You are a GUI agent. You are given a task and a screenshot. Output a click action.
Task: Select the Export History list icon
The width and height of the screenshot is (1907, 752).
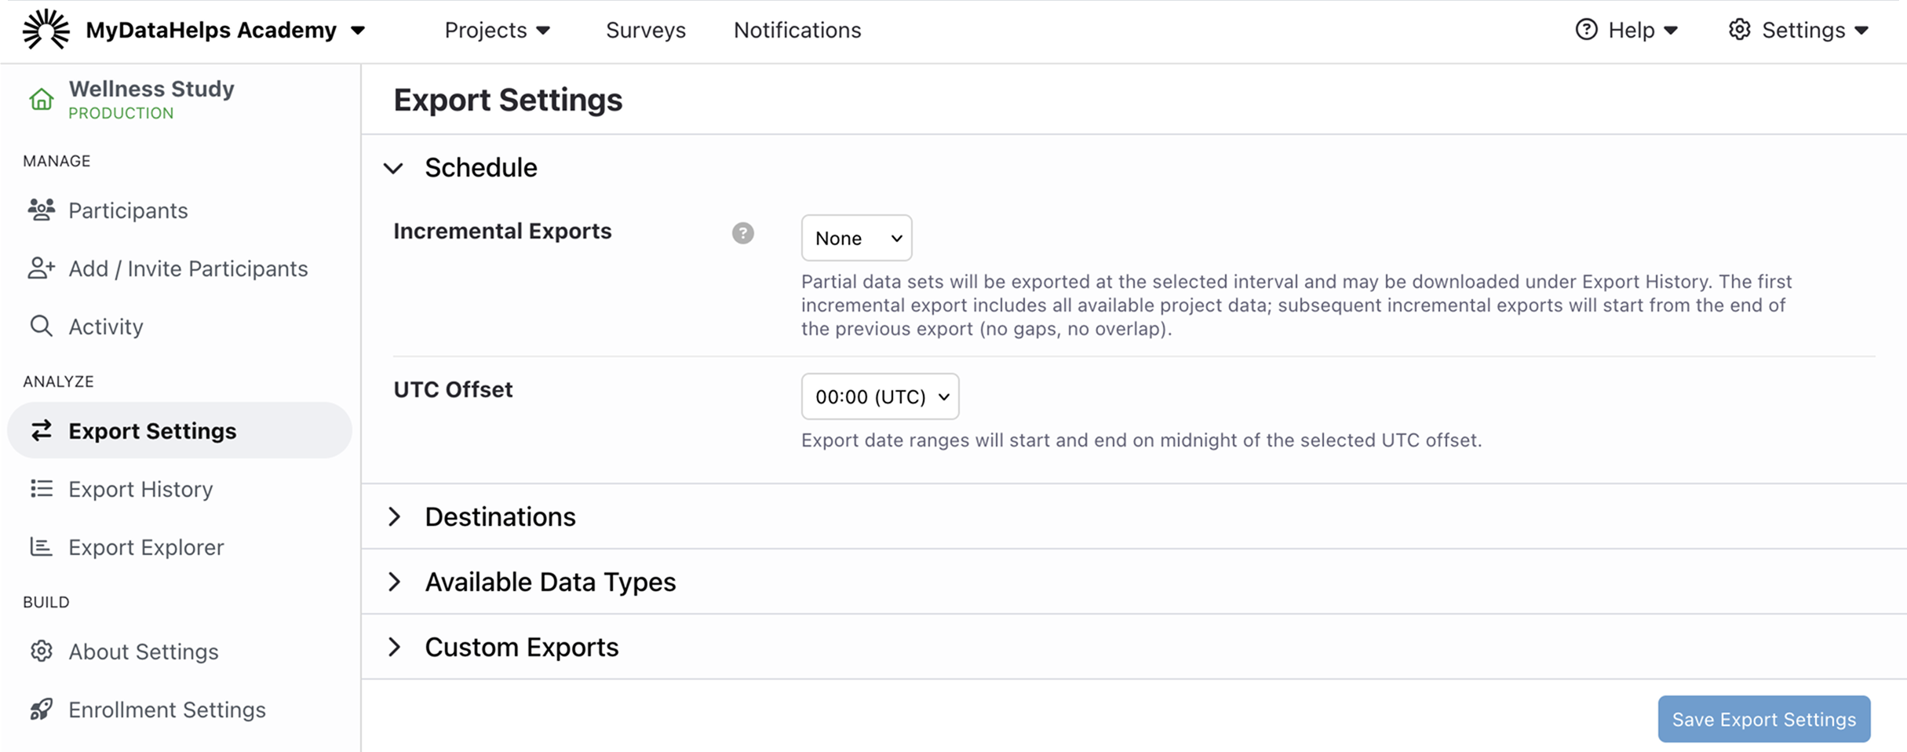(41, 489)
